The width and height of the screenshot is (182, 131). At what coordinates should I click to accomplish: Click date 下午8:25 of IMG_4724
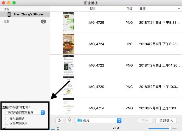point(160,44)
